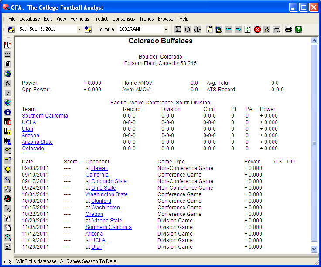
Task: Expand the date dropdown arrow
Action: click(79, 29)
